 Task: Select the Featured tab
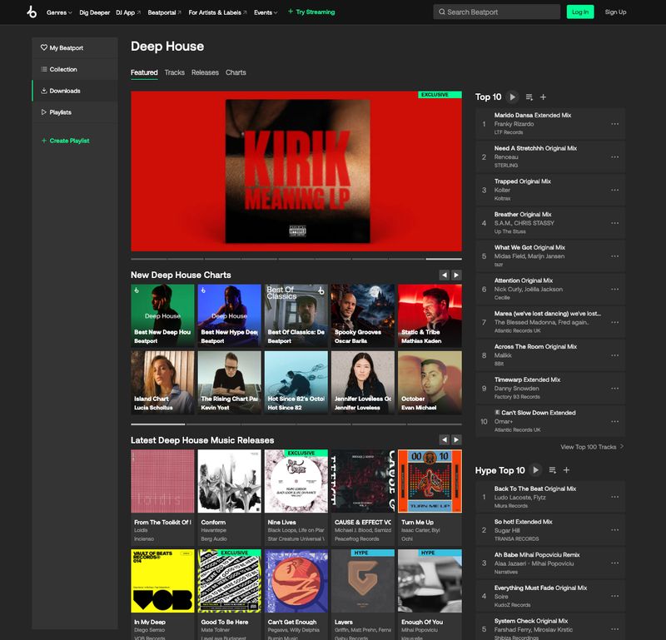pos(144,72)
